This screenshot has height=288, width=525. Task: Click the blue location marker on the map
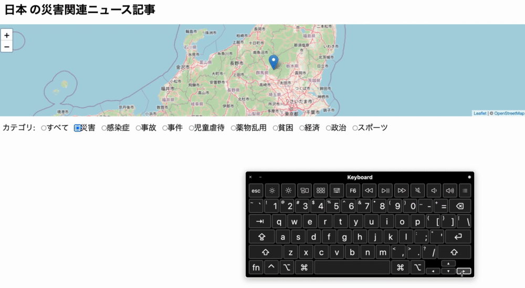click(274, 62)
